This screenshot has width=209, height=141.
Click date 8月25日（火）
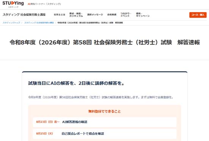coord(44,133)
